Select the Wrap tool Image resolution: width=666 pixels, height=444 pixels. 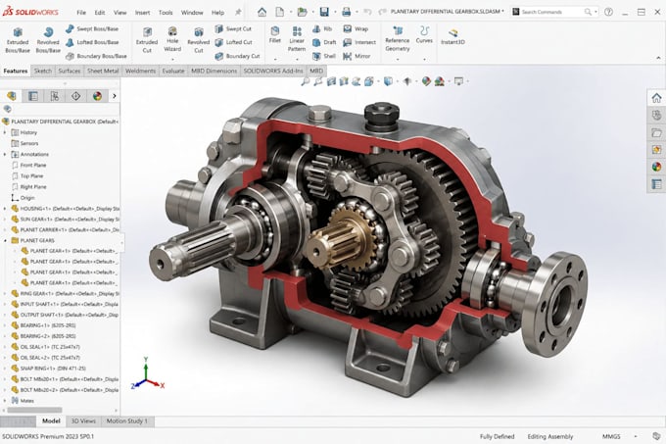click(356, 28)
